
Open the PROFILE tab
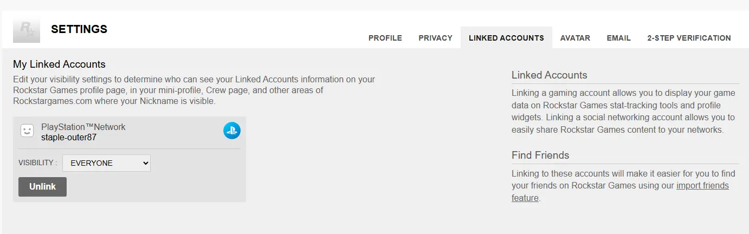point(385,38)
